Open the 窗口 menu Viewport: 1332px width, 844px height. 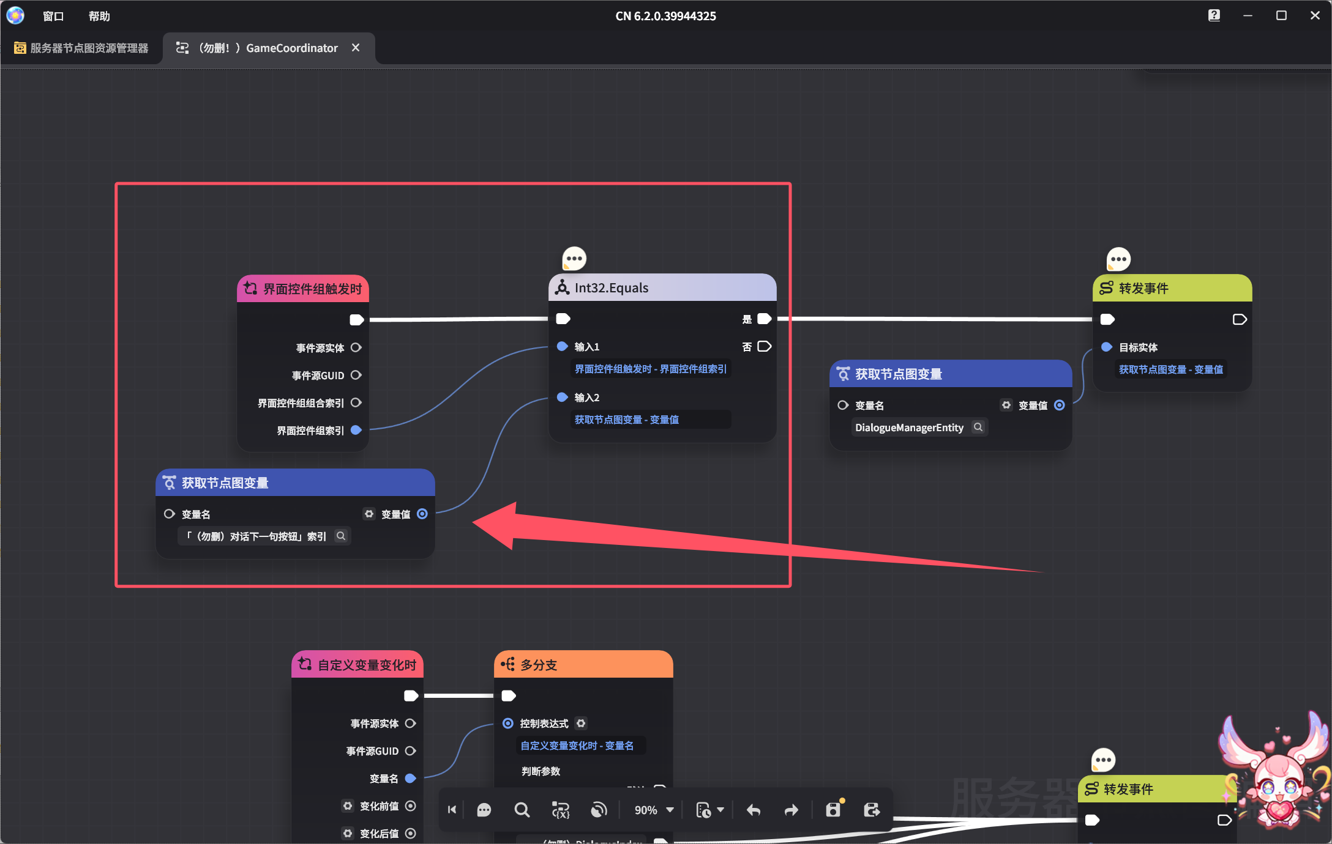[x=53, y=16]
